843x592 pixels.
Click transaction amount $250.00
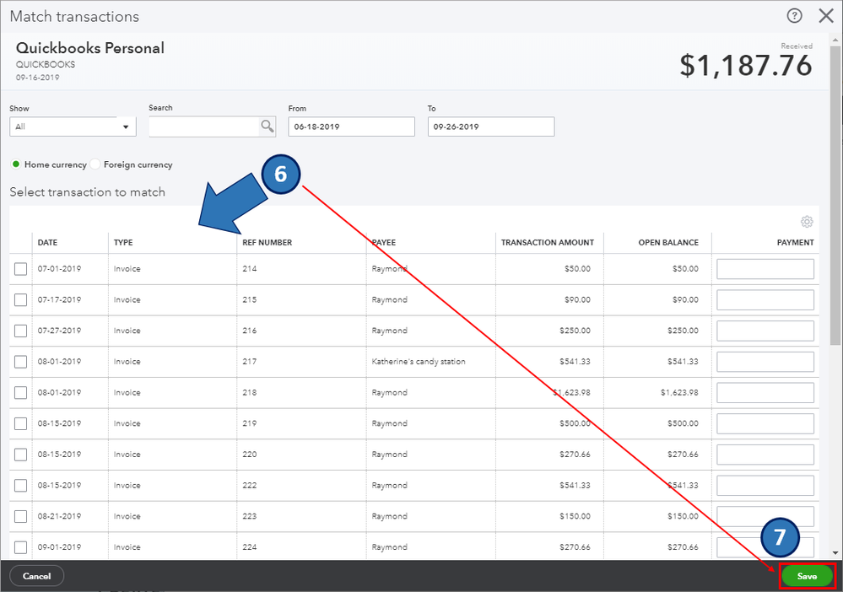coord(575,331)
